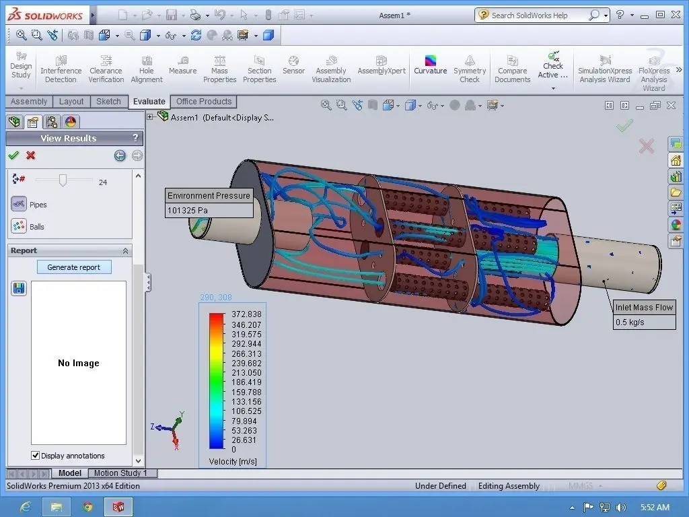Run Symmetry Check
This screenshot has width=689, height=517.
click(x=469, y=69)
